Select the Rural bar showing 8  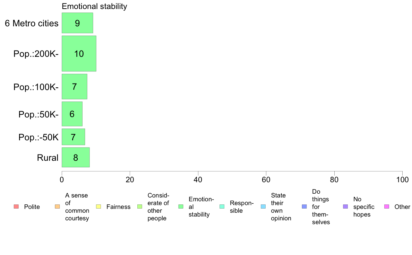coord(76,157)
